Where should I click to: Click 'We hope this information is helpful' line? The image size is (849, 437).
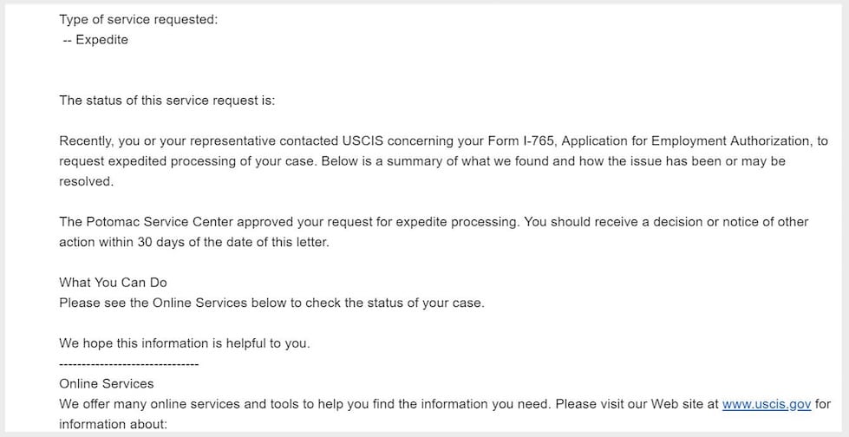(x=185, y=344)
